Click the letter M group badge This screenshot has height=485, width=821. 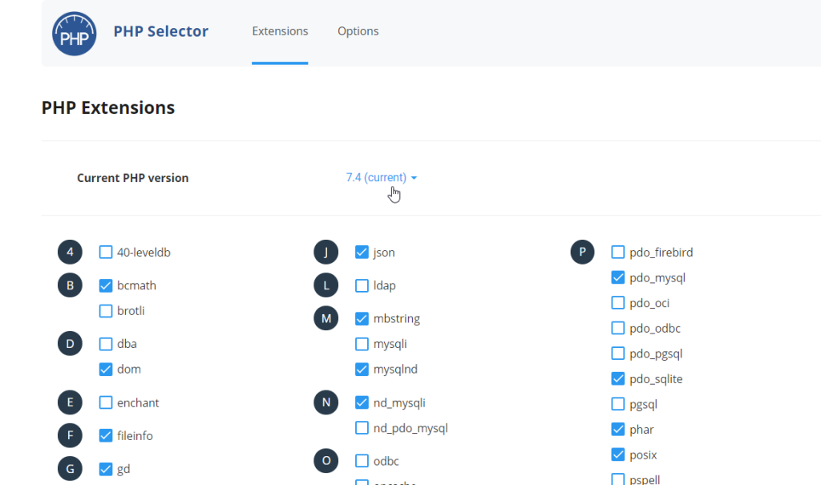click(326, 318)
